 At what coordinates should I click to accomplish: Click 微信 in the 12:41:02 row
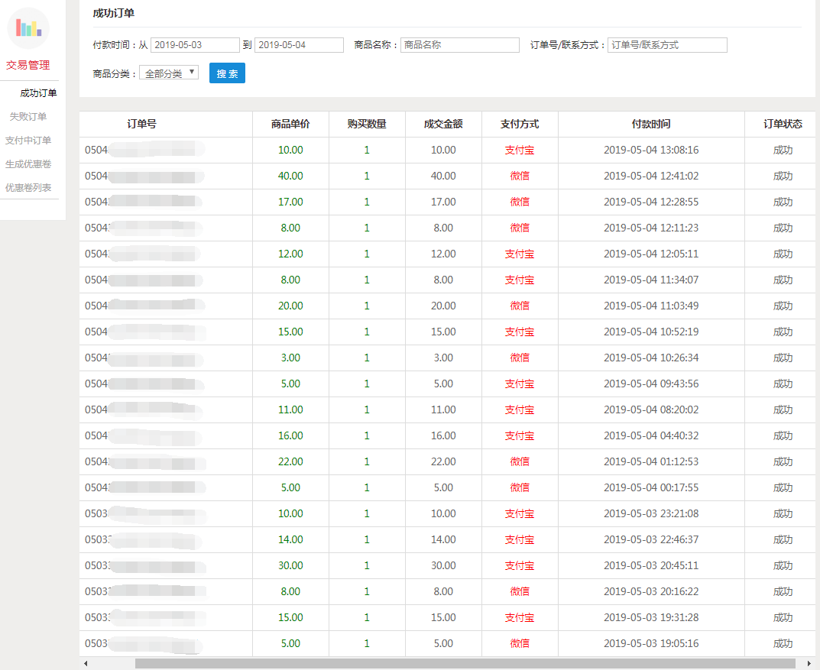tap(520, 176)
